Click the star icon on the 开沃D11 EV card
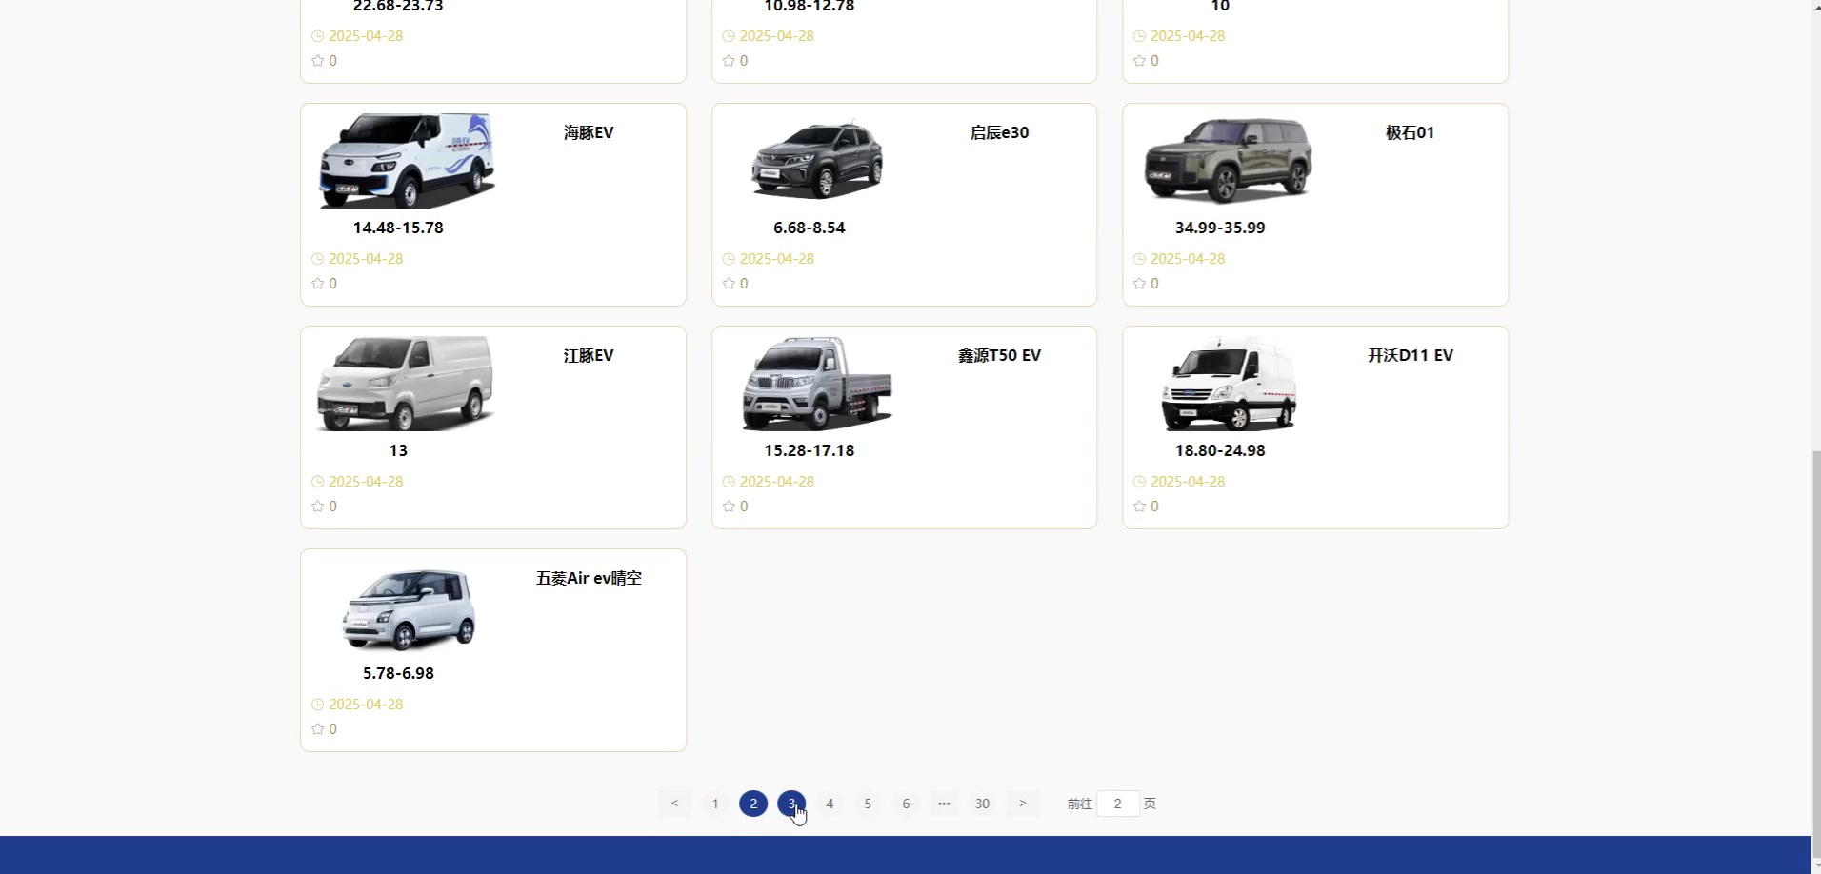The width and height of the screenshot is (1821, 874). tap(1139, 507)
